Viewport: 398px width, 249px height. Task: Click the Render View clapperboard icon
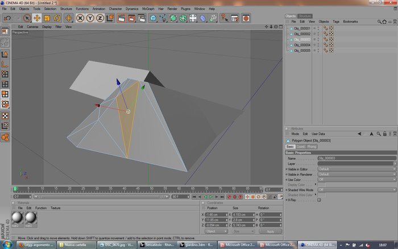122,18
